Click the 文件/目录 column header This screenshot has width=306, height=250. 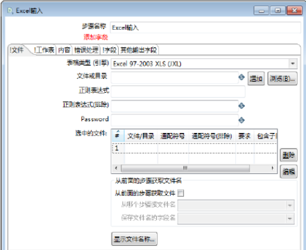141,136
